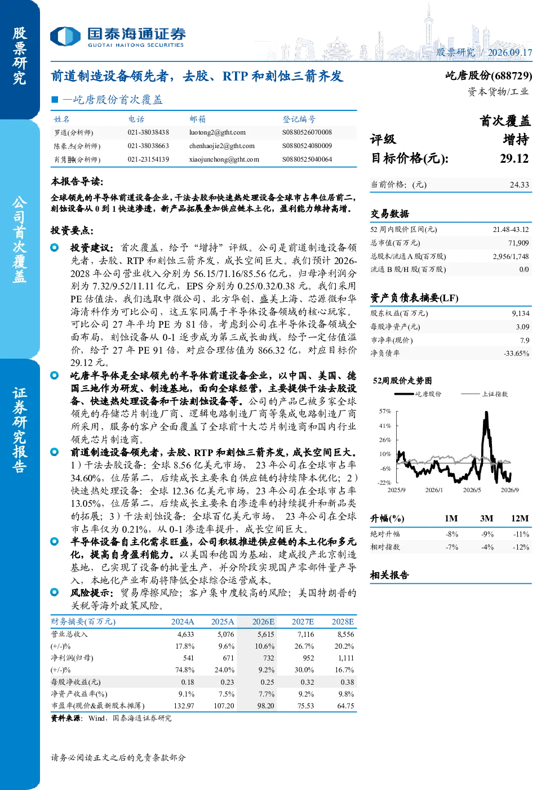The image size is (559, 790).
Task: Click the 本报告导读 heading
Action: pos(77,182)
